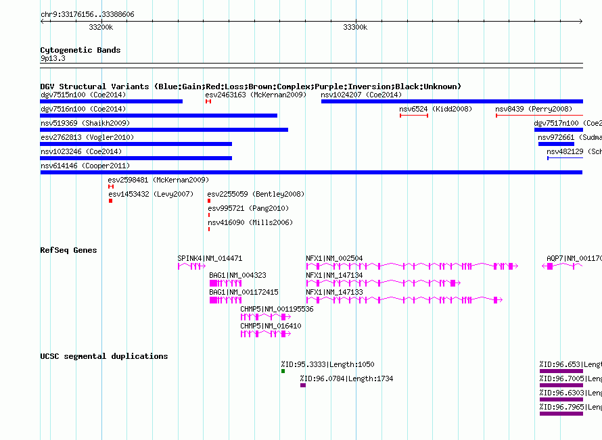Click the purple duplication bar %ID:96.7965

pyautogui.click(x=561, y=414)
